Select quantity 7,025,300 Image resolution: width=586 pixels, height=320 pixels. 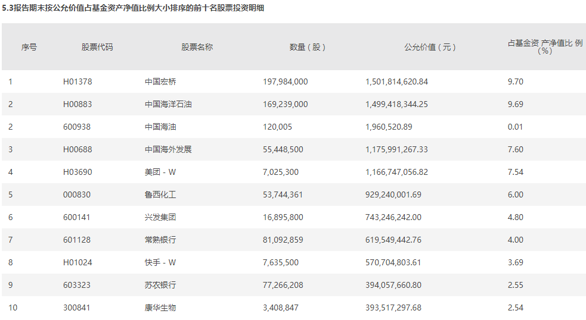[281, 172]
